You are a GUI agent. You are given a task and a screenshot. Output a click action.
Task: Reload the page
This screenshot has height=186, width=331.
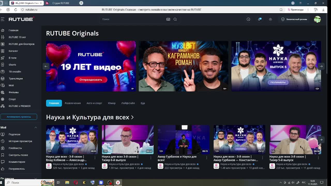pos(16,10)
